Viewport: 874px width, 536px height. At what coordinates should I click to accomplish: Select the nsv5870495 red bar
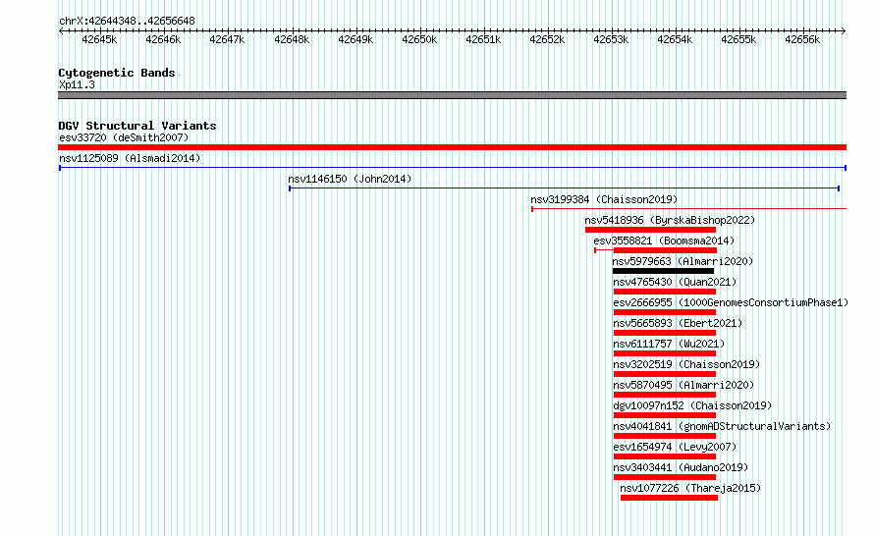coord(665,395)
